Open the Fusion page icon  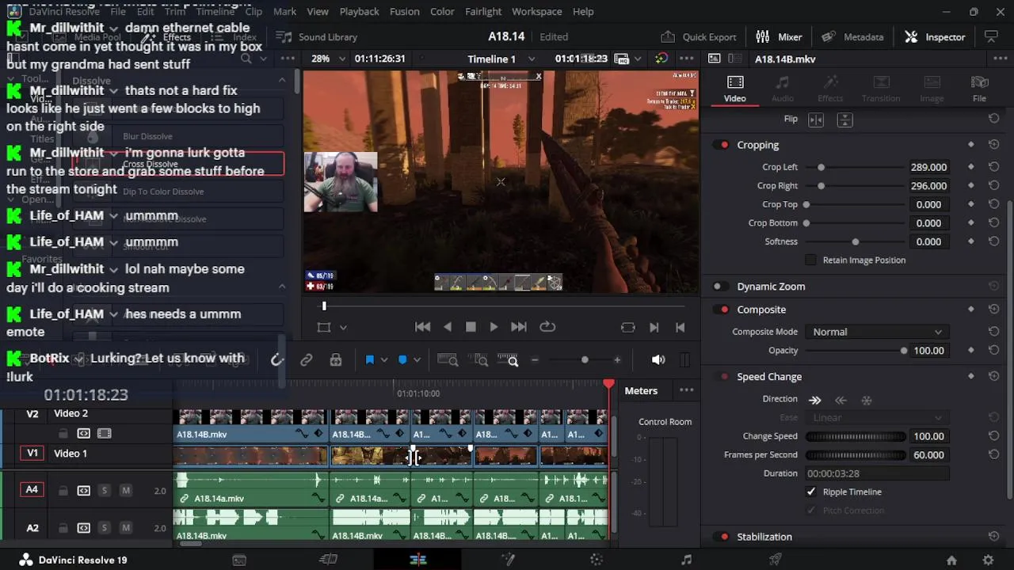click(x=508, y=560)
